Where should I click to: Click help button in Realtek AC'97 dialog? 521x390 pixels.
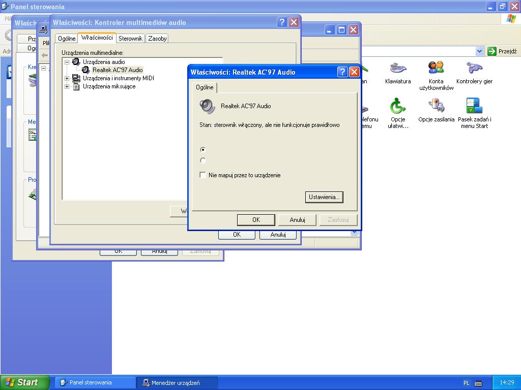342,72
